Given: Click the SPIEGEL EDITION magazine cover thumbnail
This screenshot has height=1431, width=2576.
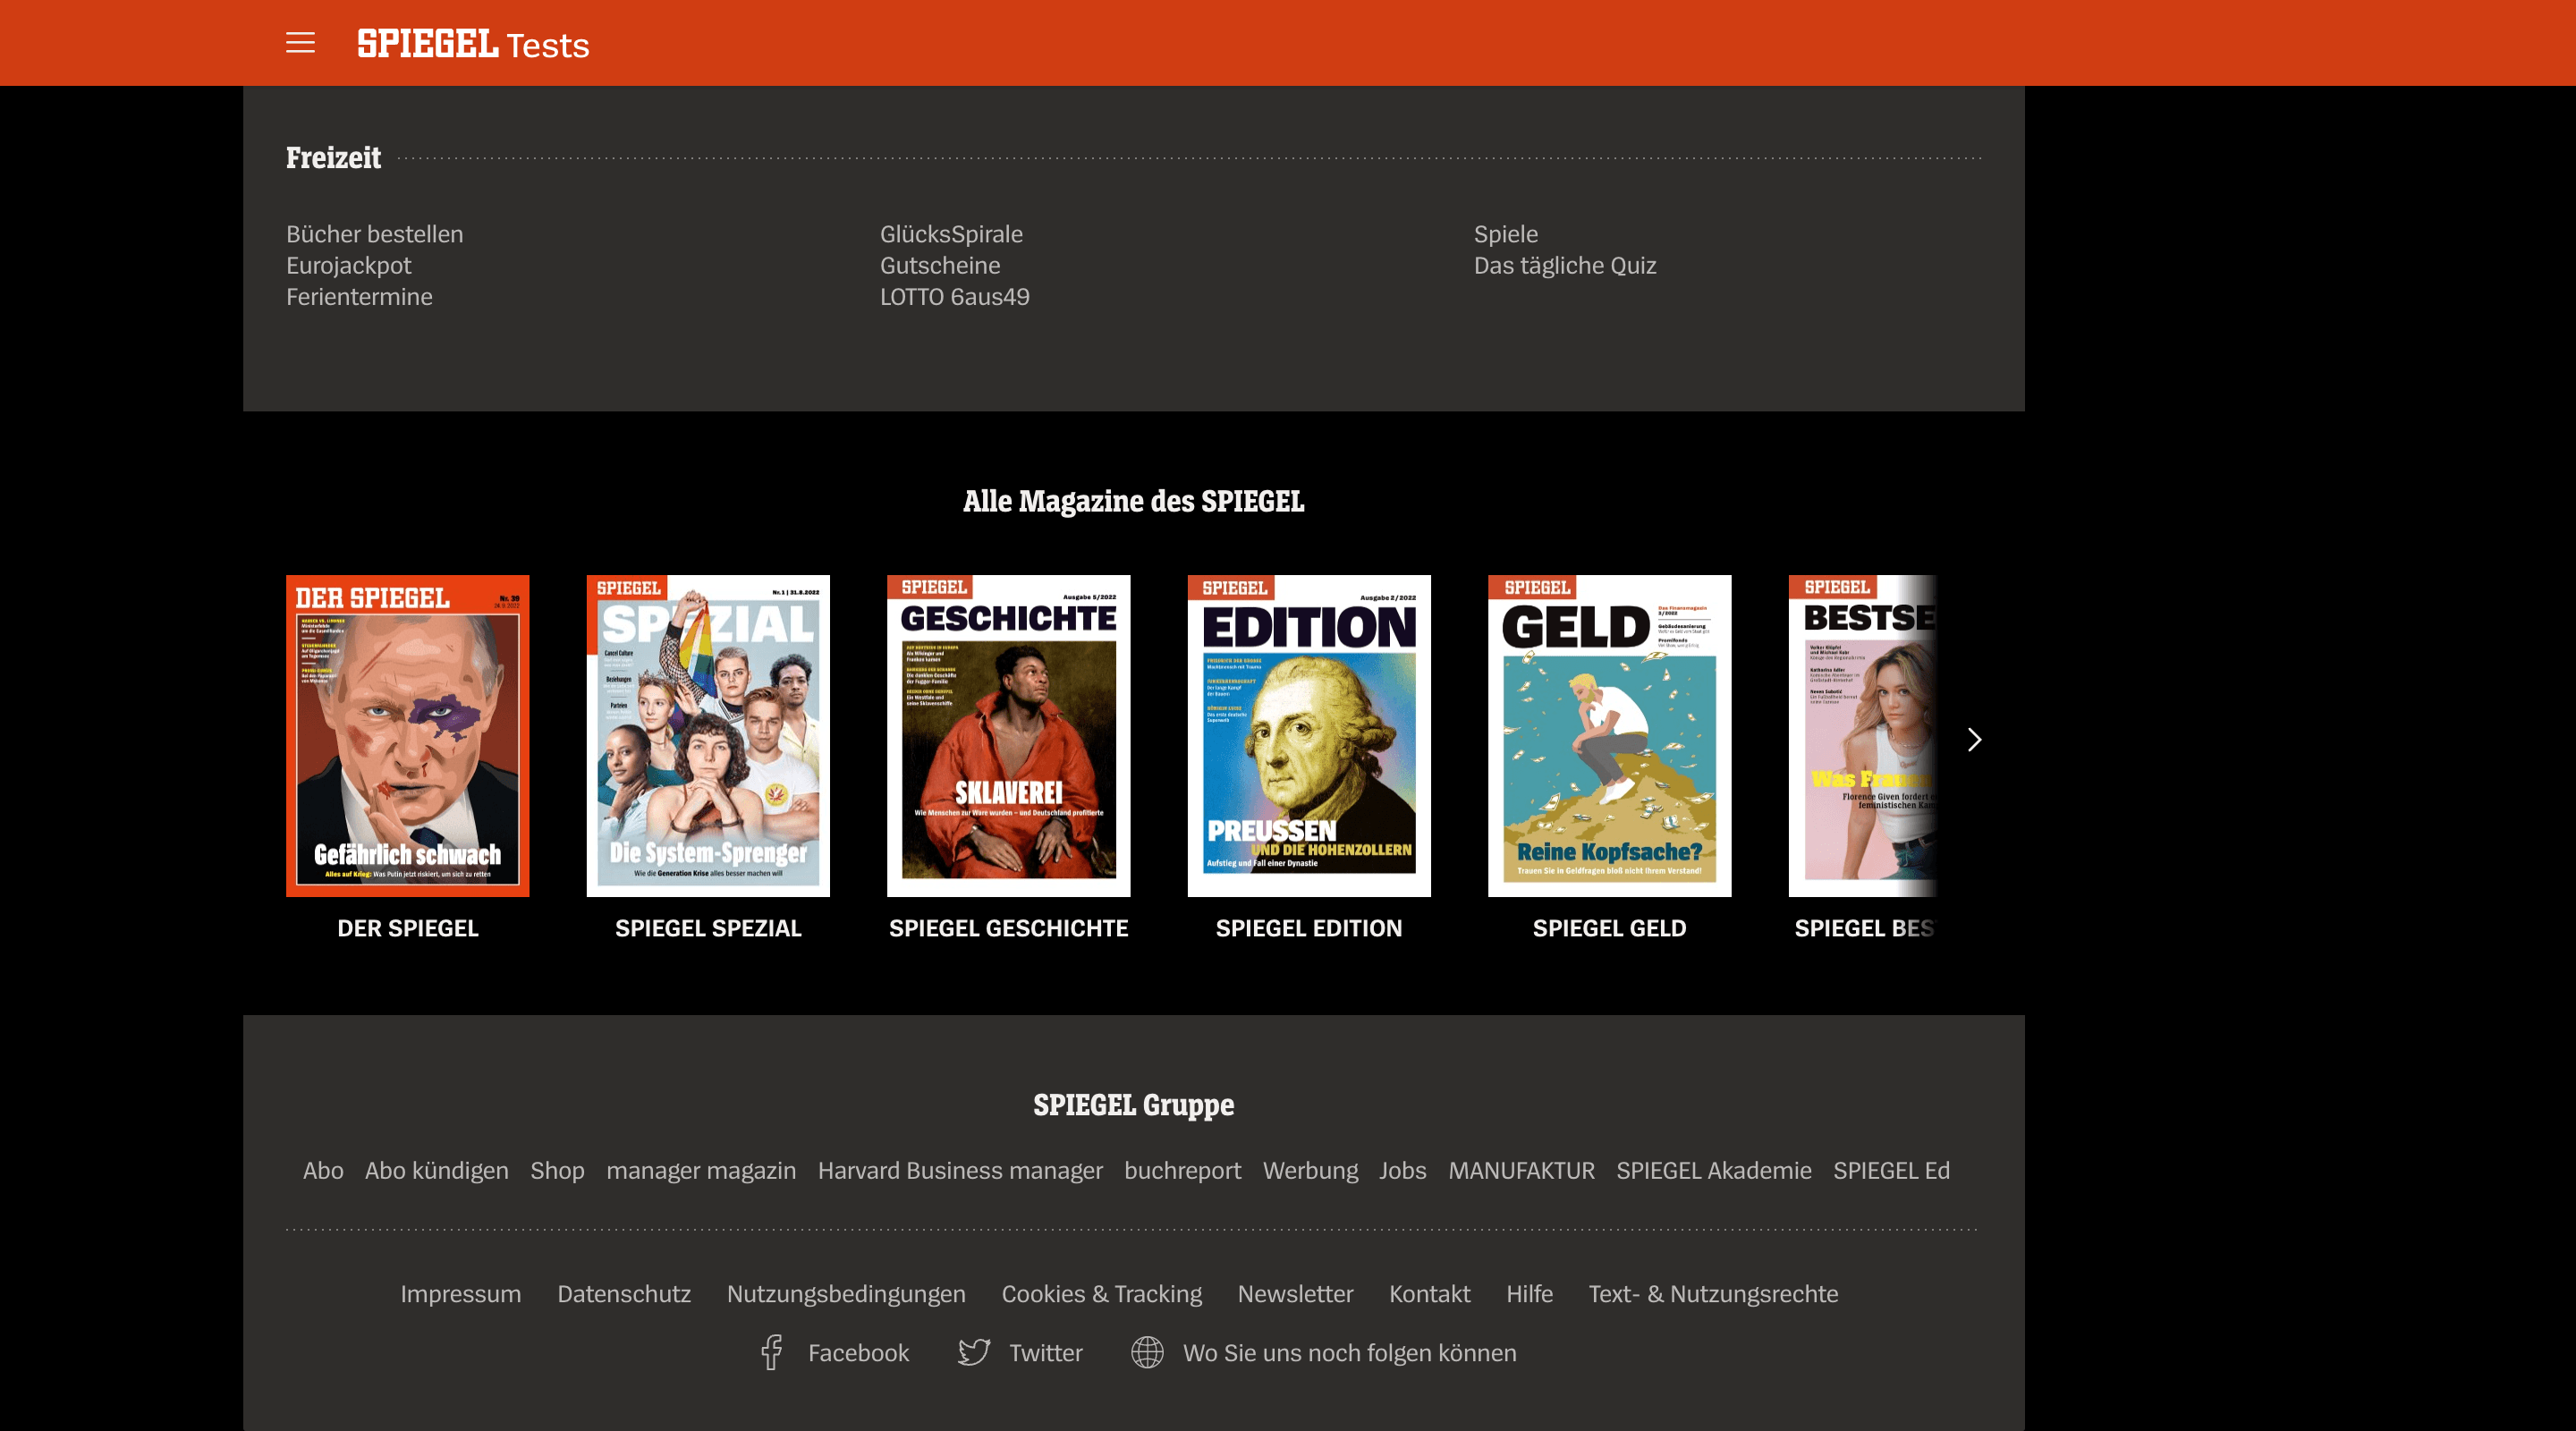Looking at the screenshot, I should click(x=1309, y=735).
